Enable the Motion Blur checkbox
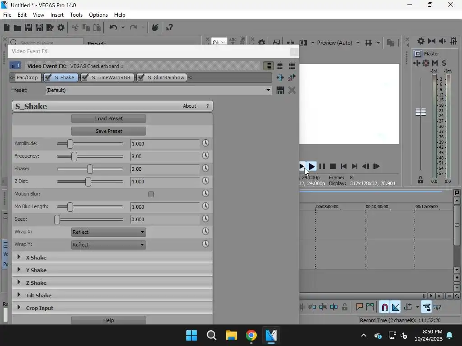This screenshot has height=346, width=462. tap(151, 194)
